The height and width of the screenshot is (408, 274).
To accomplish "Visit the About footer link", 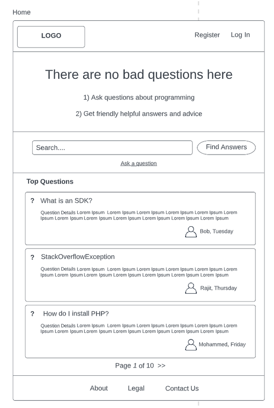I will tap(99, 388).
